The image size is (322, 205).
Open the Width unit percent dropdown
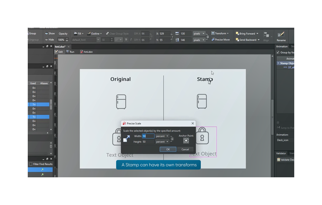(162, 136)
